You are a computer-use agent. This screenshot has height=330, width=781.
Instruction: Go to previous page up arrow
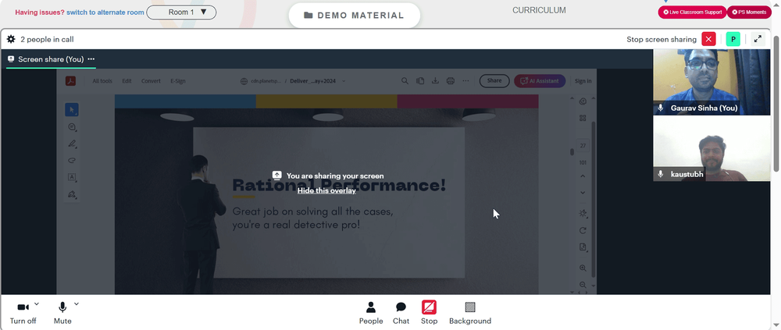click(583, 176)
